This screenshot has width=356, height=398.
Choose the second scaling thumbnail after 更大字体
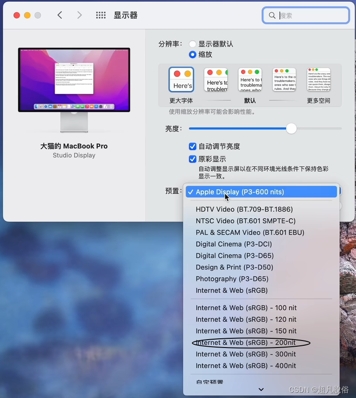216,80
